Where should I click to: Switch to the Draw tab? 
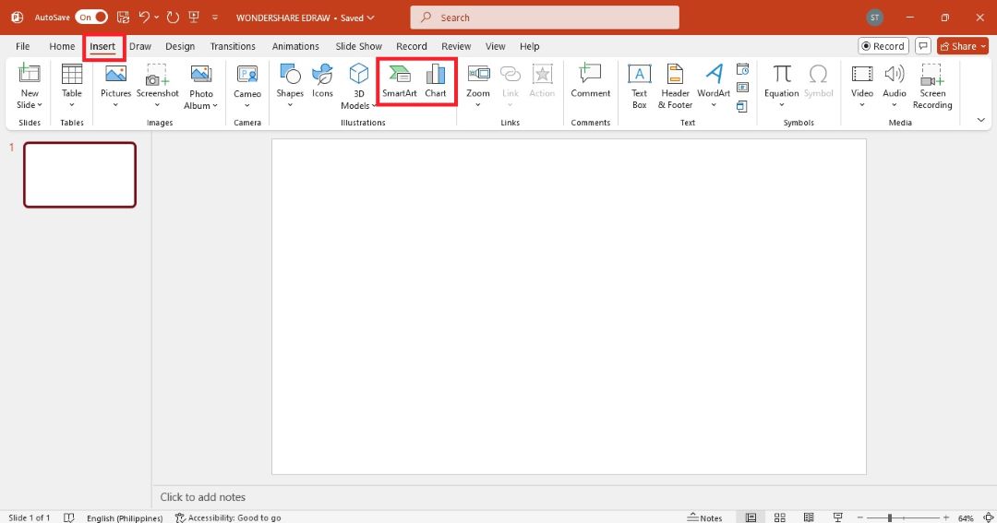[x=140, y=46]
